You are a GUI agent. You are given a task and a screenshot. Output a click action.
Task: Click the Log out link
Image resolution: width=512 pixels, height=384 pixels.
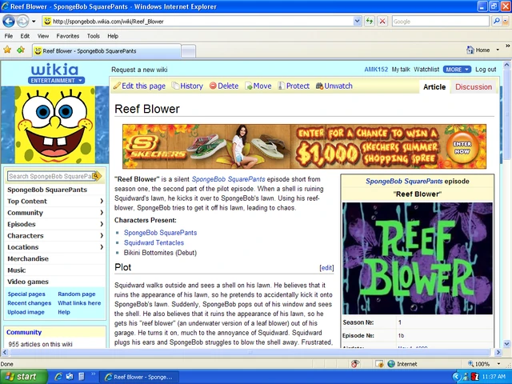[486, 70]
